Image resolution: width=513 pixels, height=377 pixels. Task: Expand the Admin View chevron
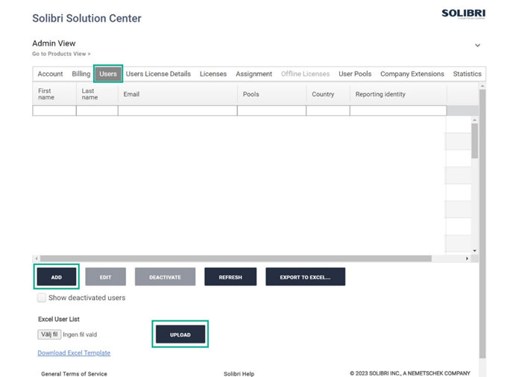point(477,46)
